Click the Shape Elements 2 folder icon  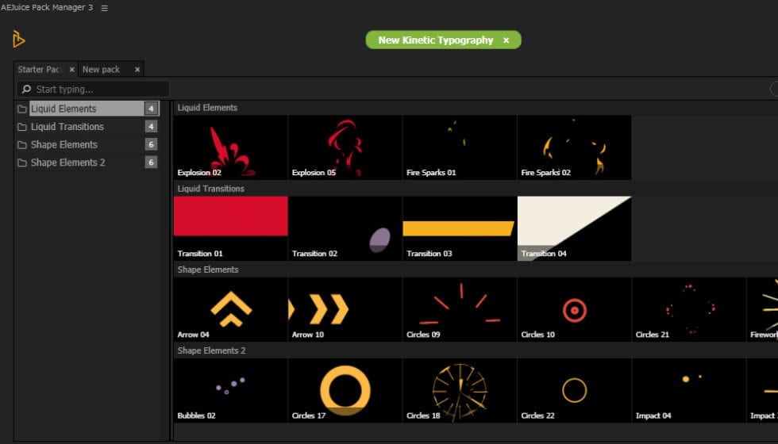pos(22,163)
